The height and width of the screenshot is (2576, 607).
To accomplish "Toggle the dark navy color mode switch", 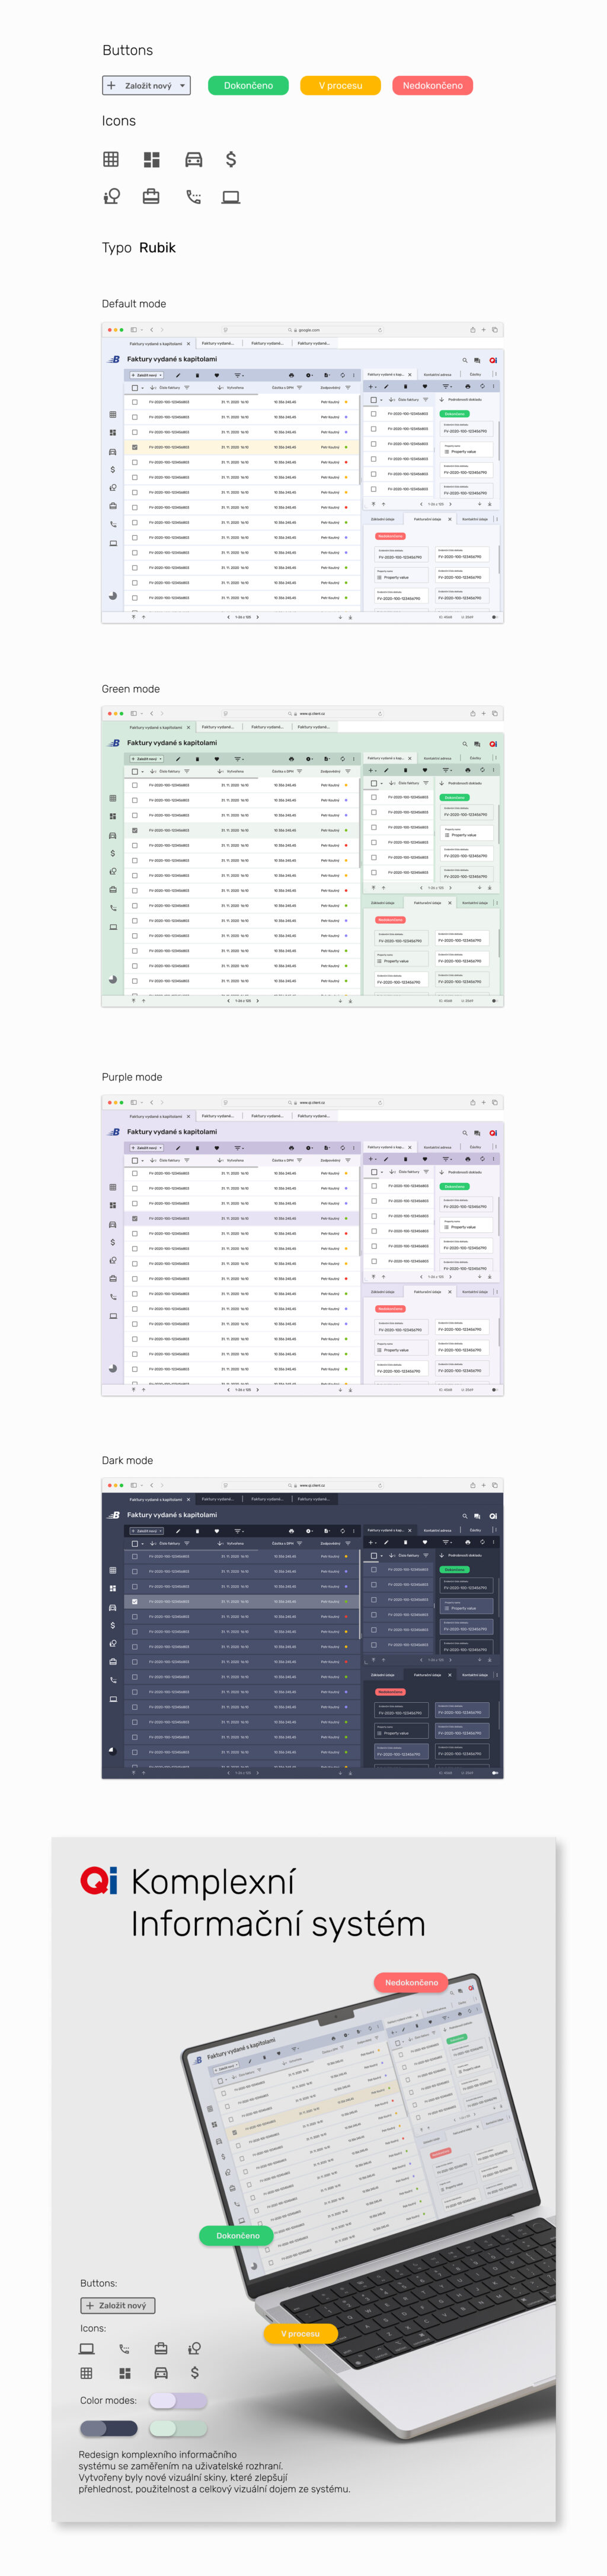I will click(x=109, y=2428).
